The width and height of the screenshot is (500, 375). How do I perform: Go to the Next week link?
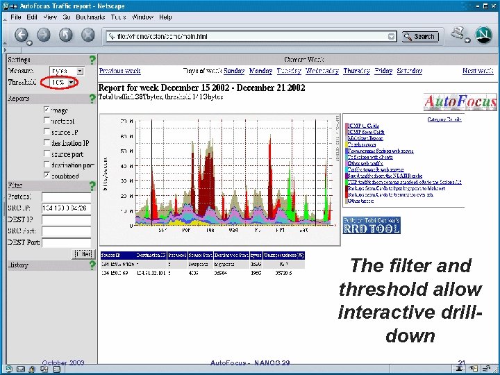pyautogui.click(x=478, y=71)
